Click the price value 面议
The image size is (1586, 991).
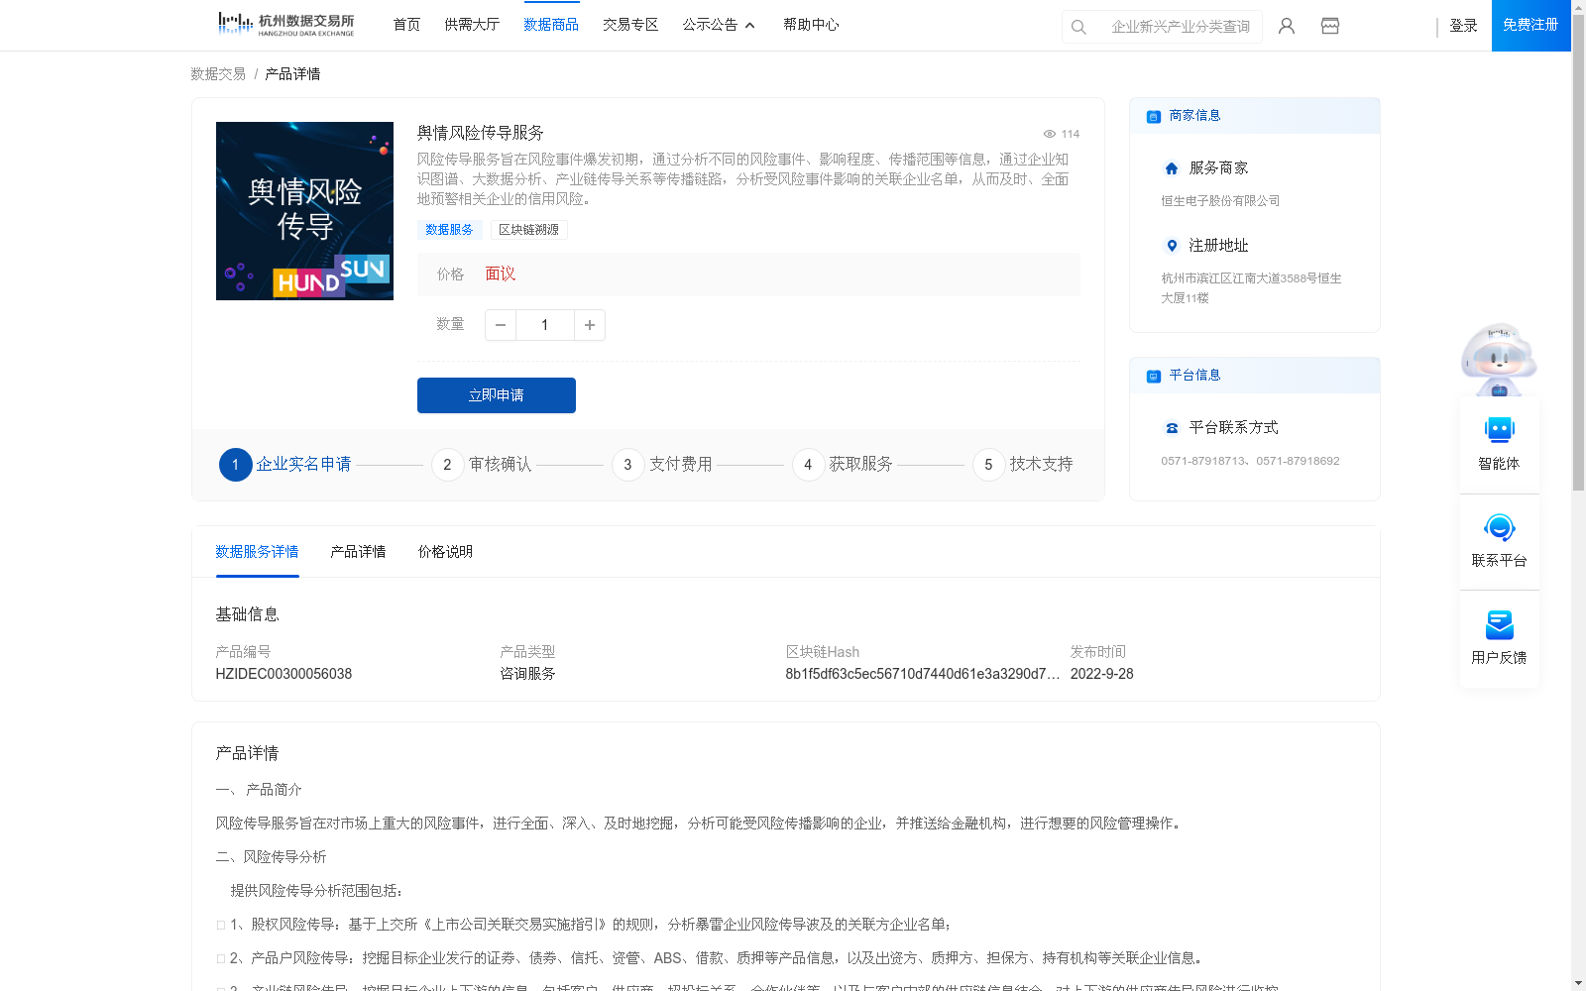coord(501,275)
